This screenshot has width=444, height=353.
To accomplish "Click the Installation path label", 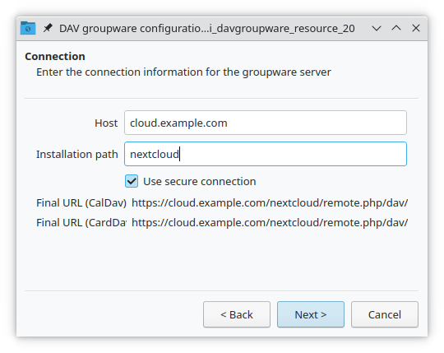I will click(x=77, y=155).
